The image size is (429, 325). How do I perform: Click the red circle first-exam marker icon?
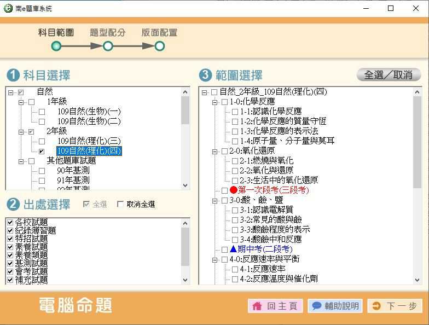(x=233, y=190)
